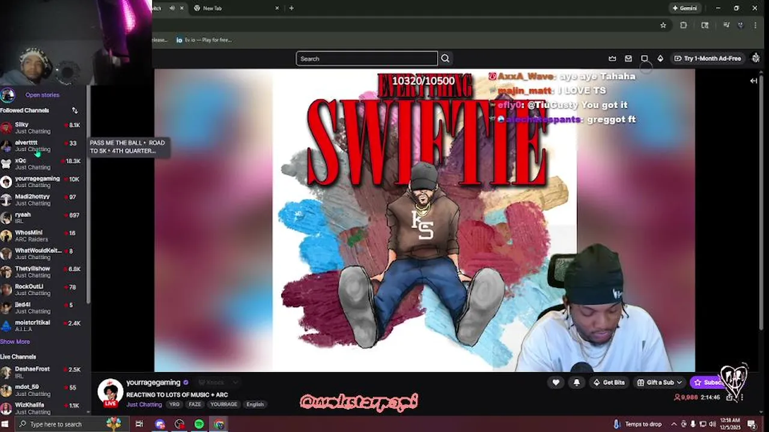This screenshot has height=432, width=769.
Task: Click the Get Bits button
Action: pos(609,382)
